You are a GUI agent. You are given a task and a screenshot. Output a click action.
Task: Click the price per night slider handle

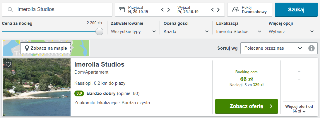99,32
